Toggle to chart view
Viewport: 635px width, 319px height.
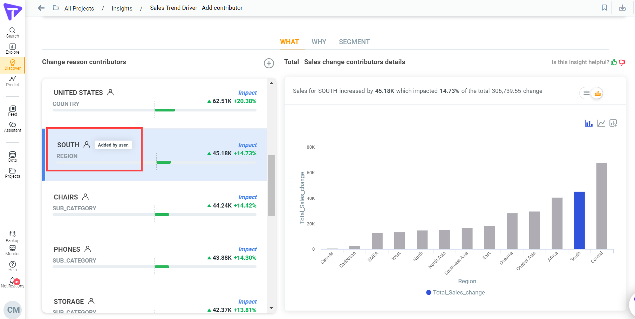click(597, 93)
